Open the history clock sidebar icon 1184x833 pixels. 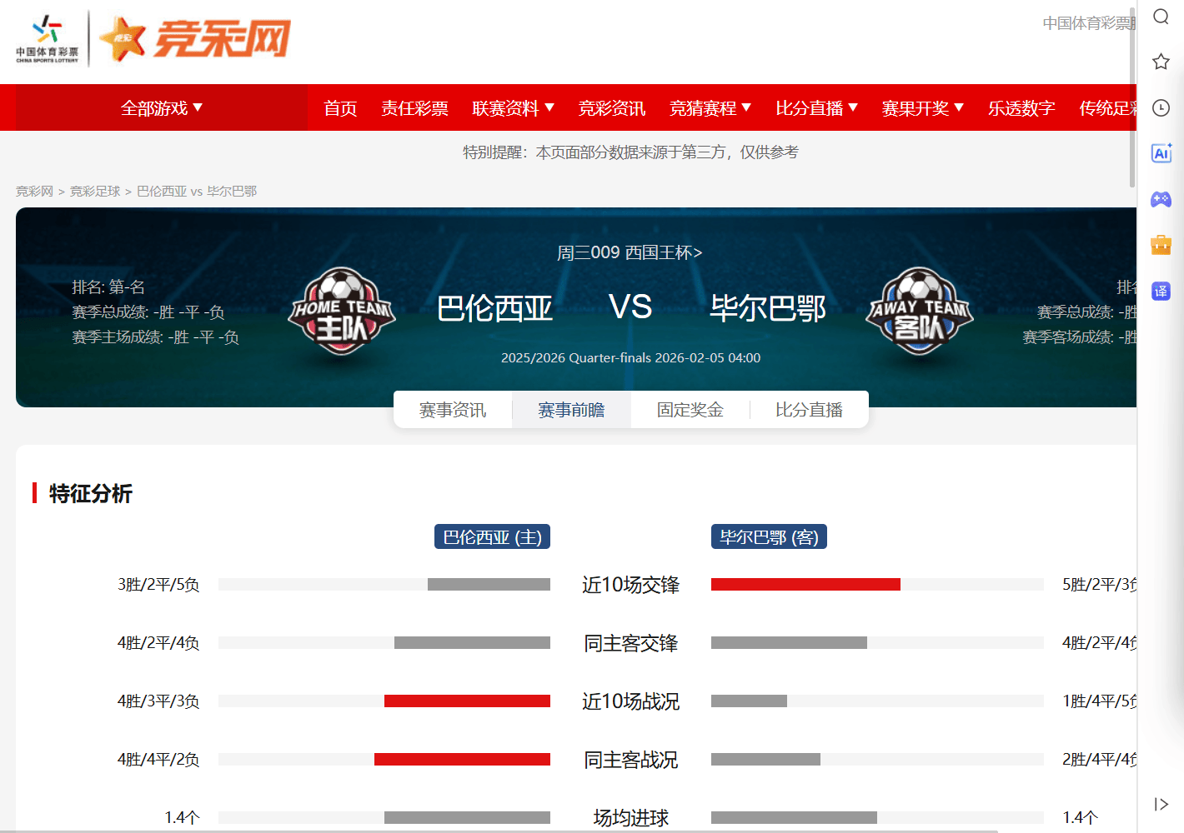1161,107
